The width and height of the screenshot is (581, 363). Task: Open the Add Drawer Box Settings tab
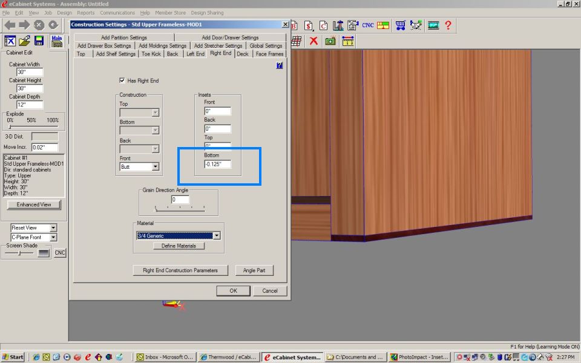click(104, 46)
